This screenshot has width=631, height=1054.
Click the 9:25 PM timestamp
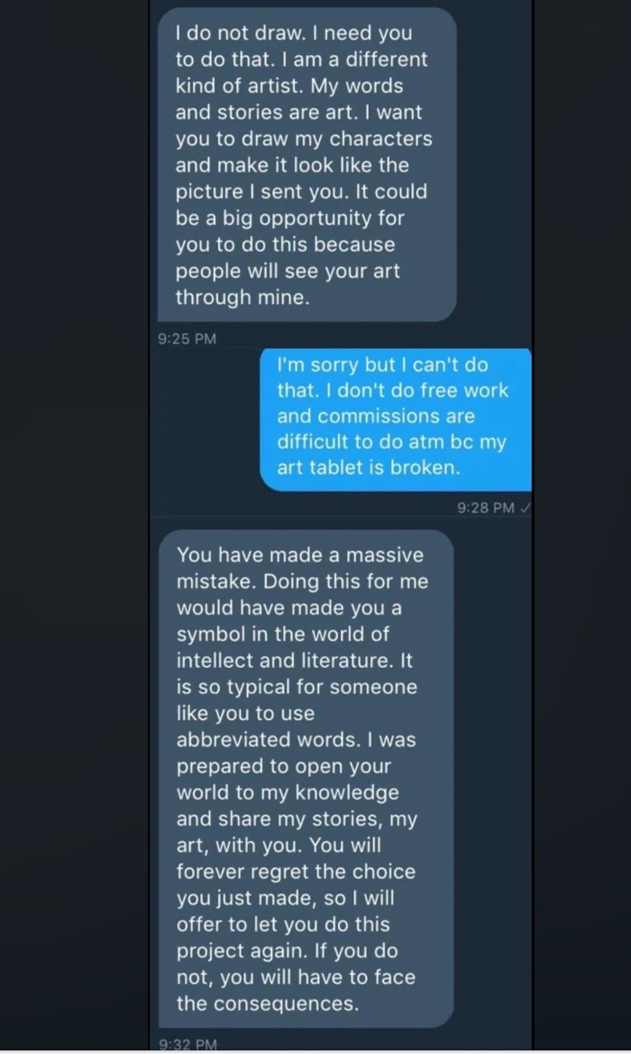(187, 338)
